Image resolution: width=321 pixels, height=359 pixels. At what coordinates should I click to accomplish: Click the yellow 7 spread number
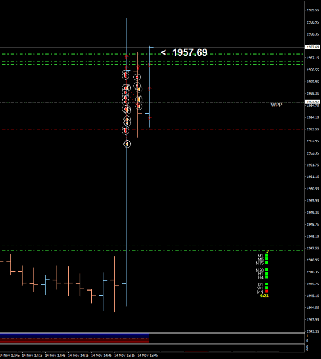(x=267, y=252)
